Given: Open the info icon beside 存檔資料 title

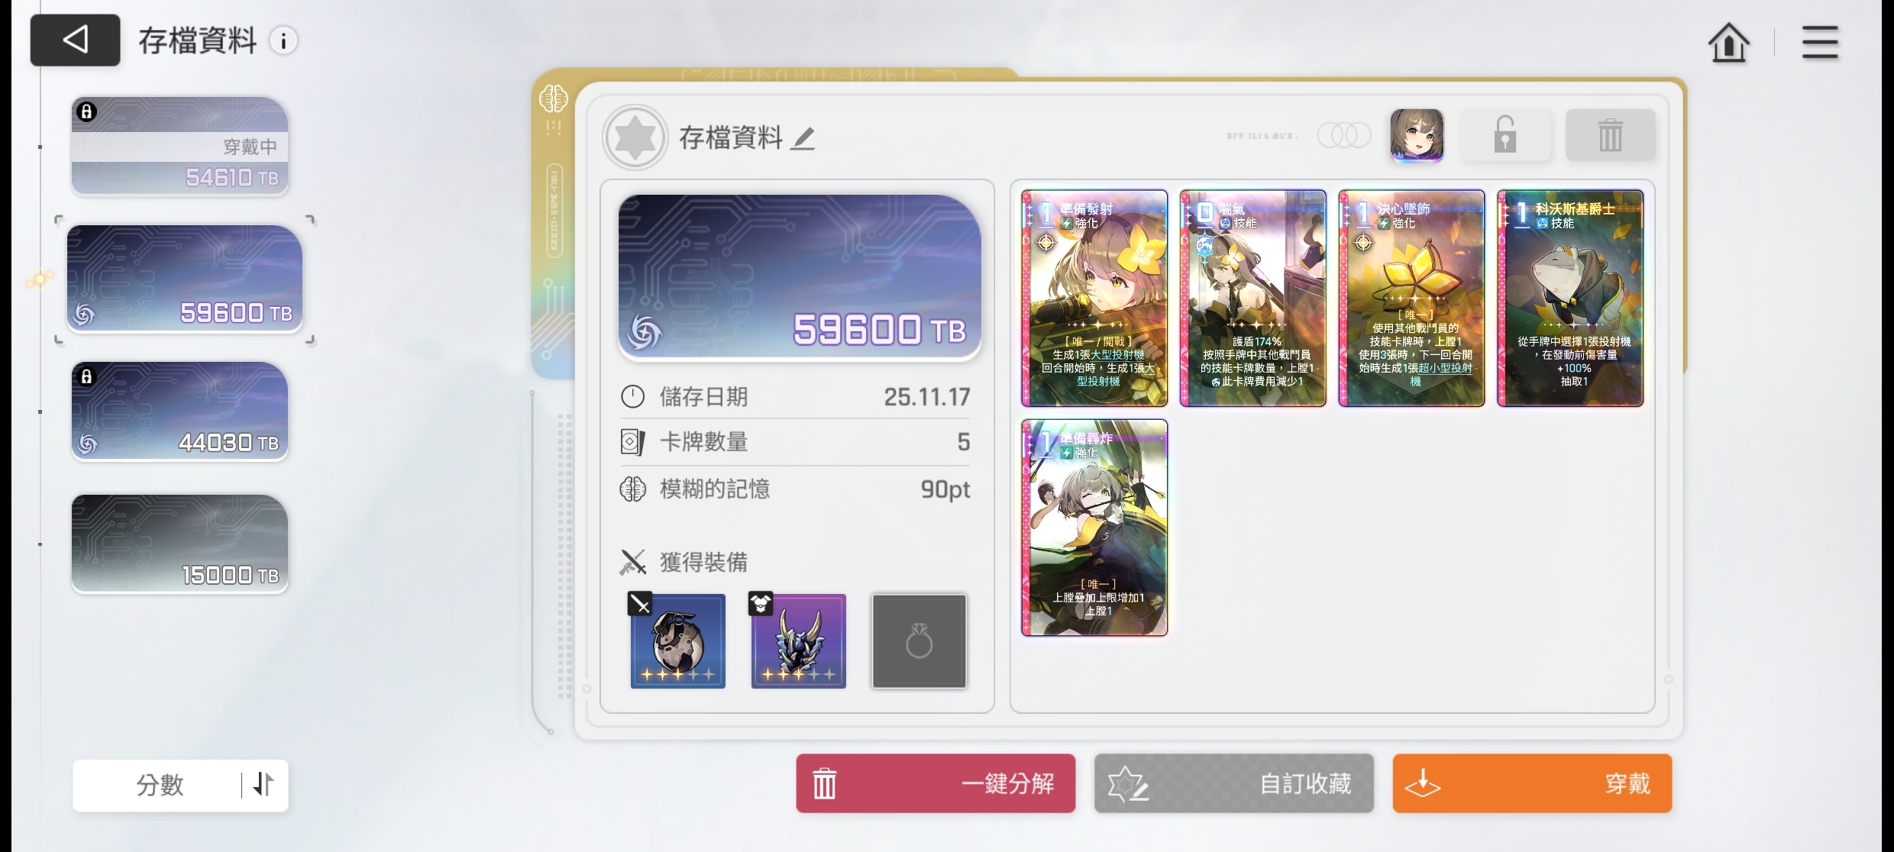Looking at the screenshot, I should pos(283,40).
